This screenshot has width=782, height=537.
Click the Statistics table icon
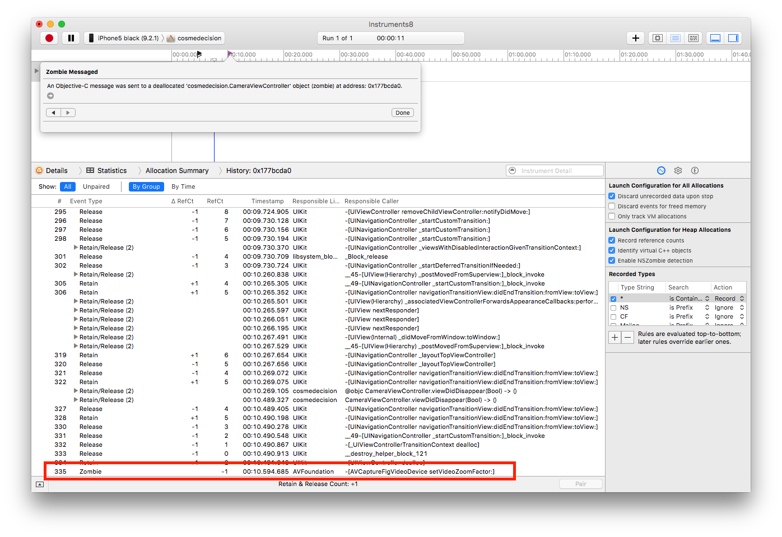tap(90, 171)
